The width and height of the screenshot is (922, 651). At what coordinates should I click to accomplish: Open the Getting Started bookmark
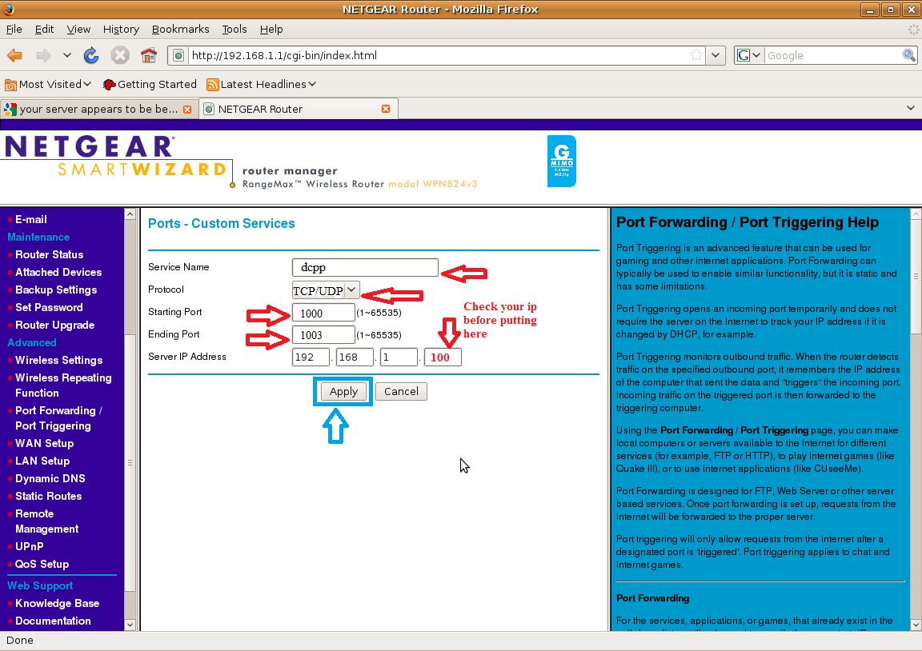click(150, 85)
